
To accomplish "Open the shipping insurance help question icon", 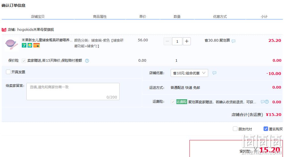I will pyautogui.click(x=267, y=102).
